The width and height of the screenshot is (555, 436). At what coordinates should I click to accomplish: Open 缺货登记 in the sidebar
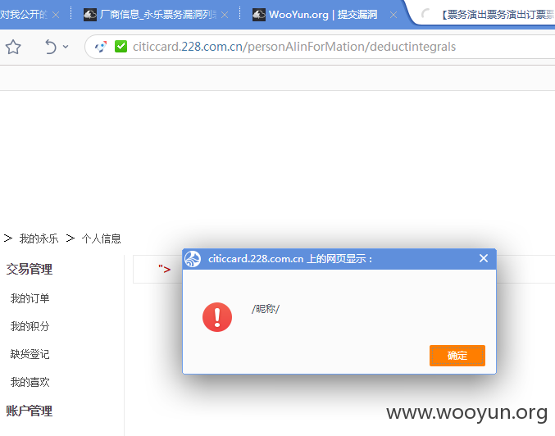tap(30, 354)
